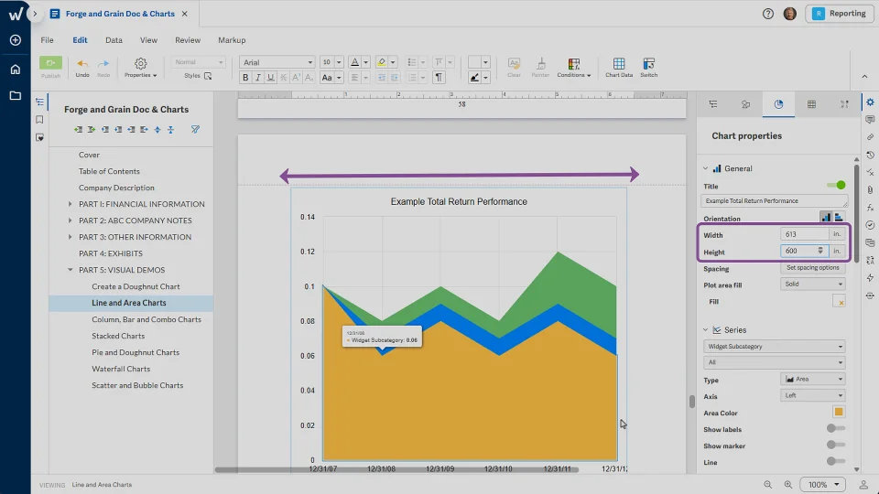This screenshot has width=879, height=494.
Task: Open the history clock icon on right rail
Action: click(870, 156)
